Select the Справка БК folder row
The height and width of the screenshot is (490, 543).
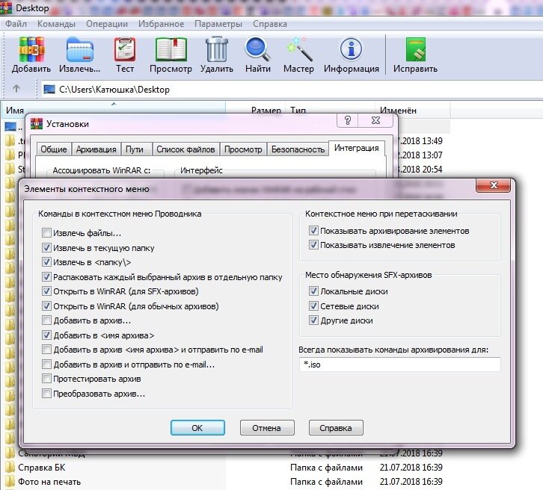coord(225,467)
